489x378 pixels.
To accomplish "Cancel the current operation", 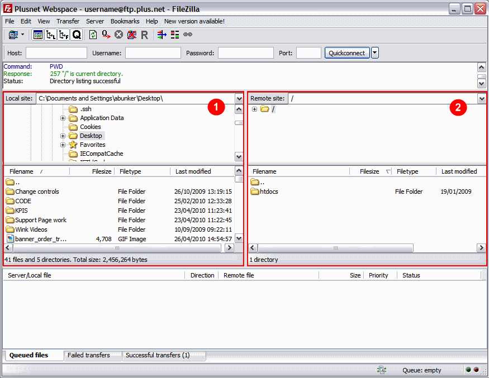I will coord(118,35).
